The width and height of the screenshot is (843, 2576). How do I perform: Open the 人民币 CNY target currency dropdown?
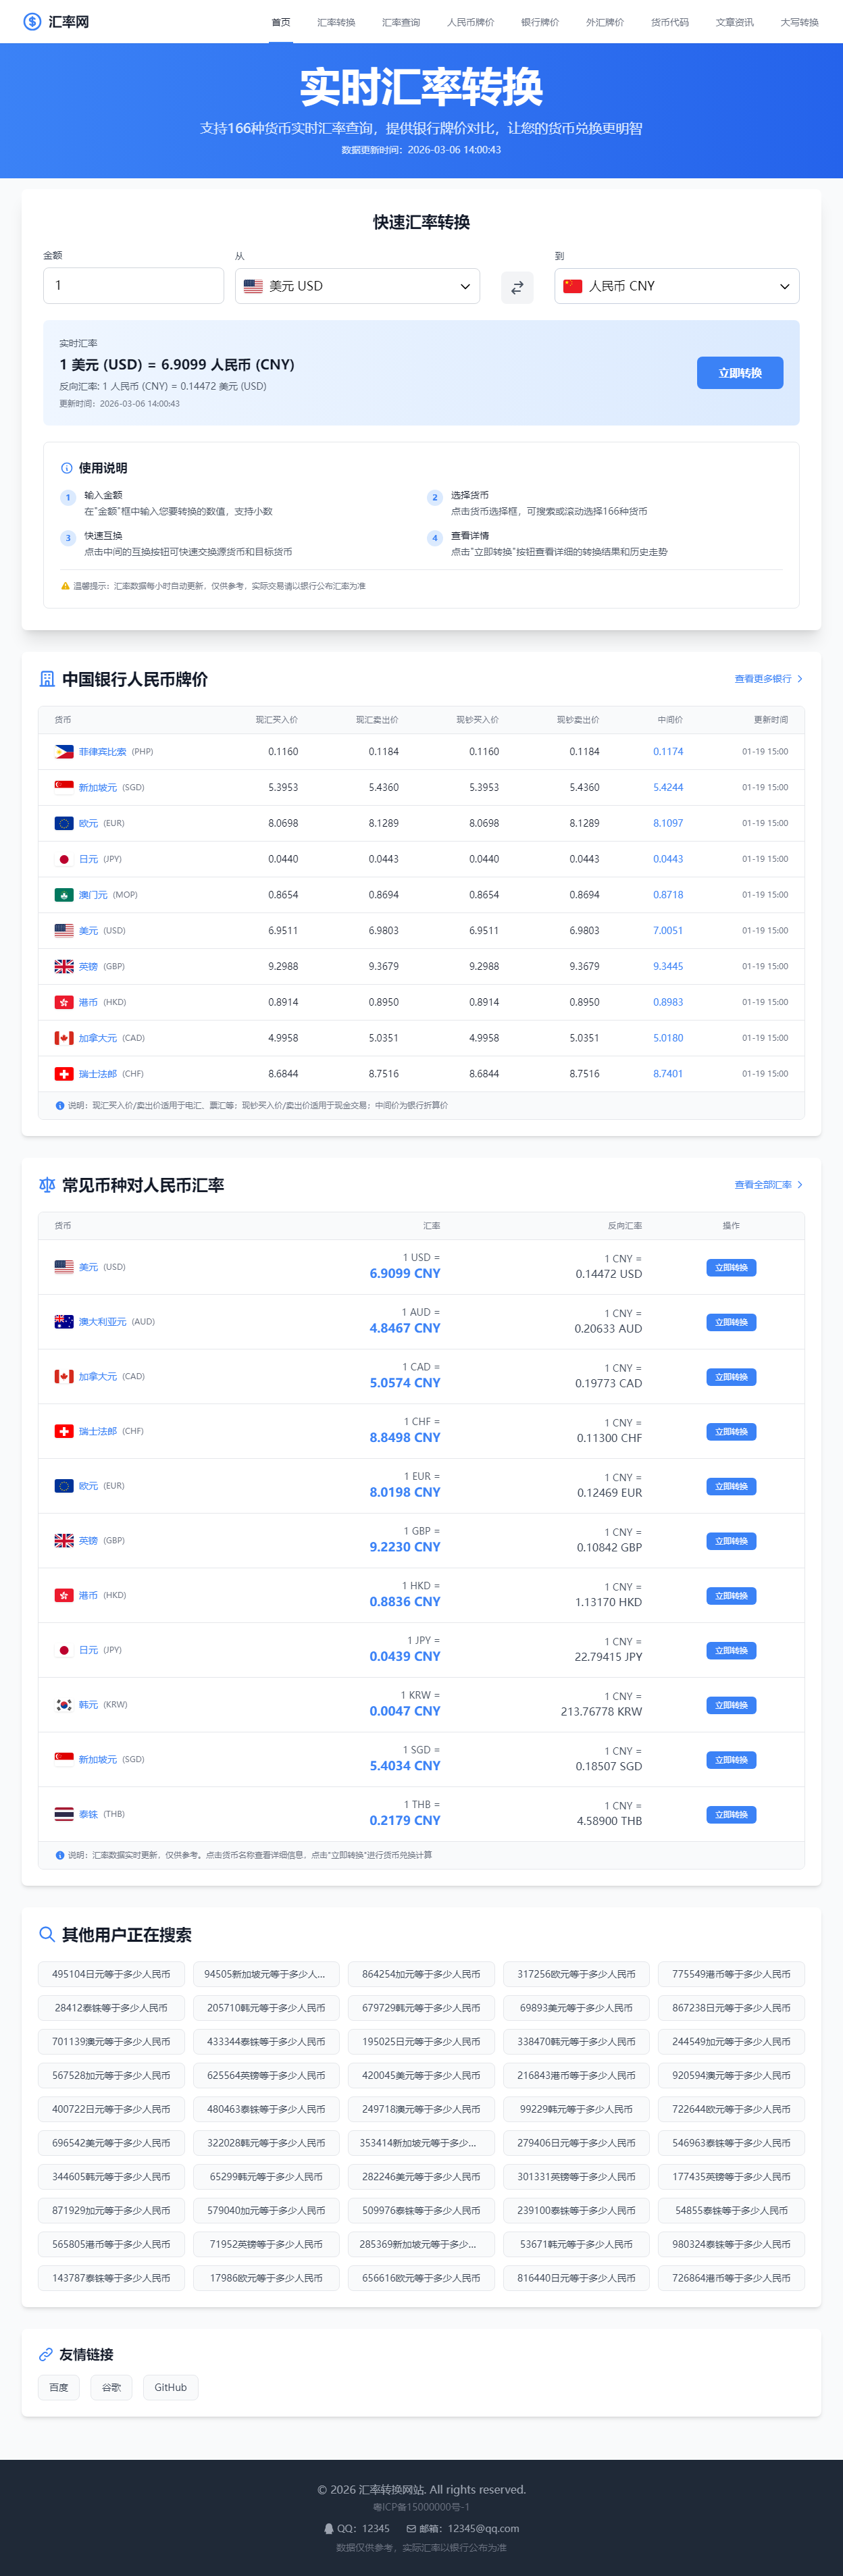pyautogui.click(x=676, y=286)
